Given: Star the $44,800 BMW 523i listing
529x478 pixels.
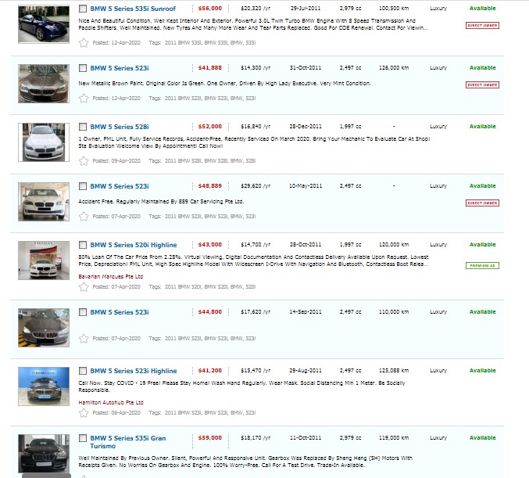Looking at the screenshot, I should tap(84, 339).
